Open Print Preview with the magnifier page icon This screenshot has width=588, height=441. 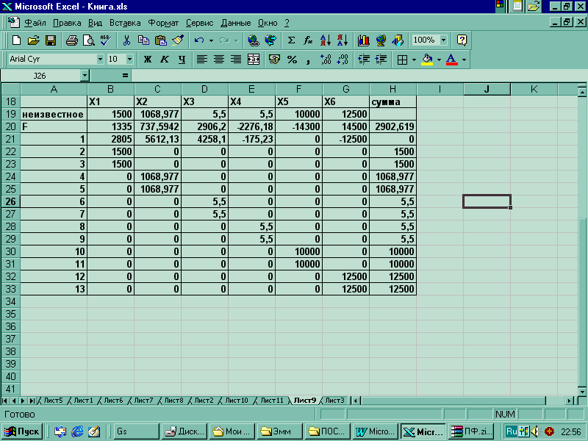pos(89,40)
